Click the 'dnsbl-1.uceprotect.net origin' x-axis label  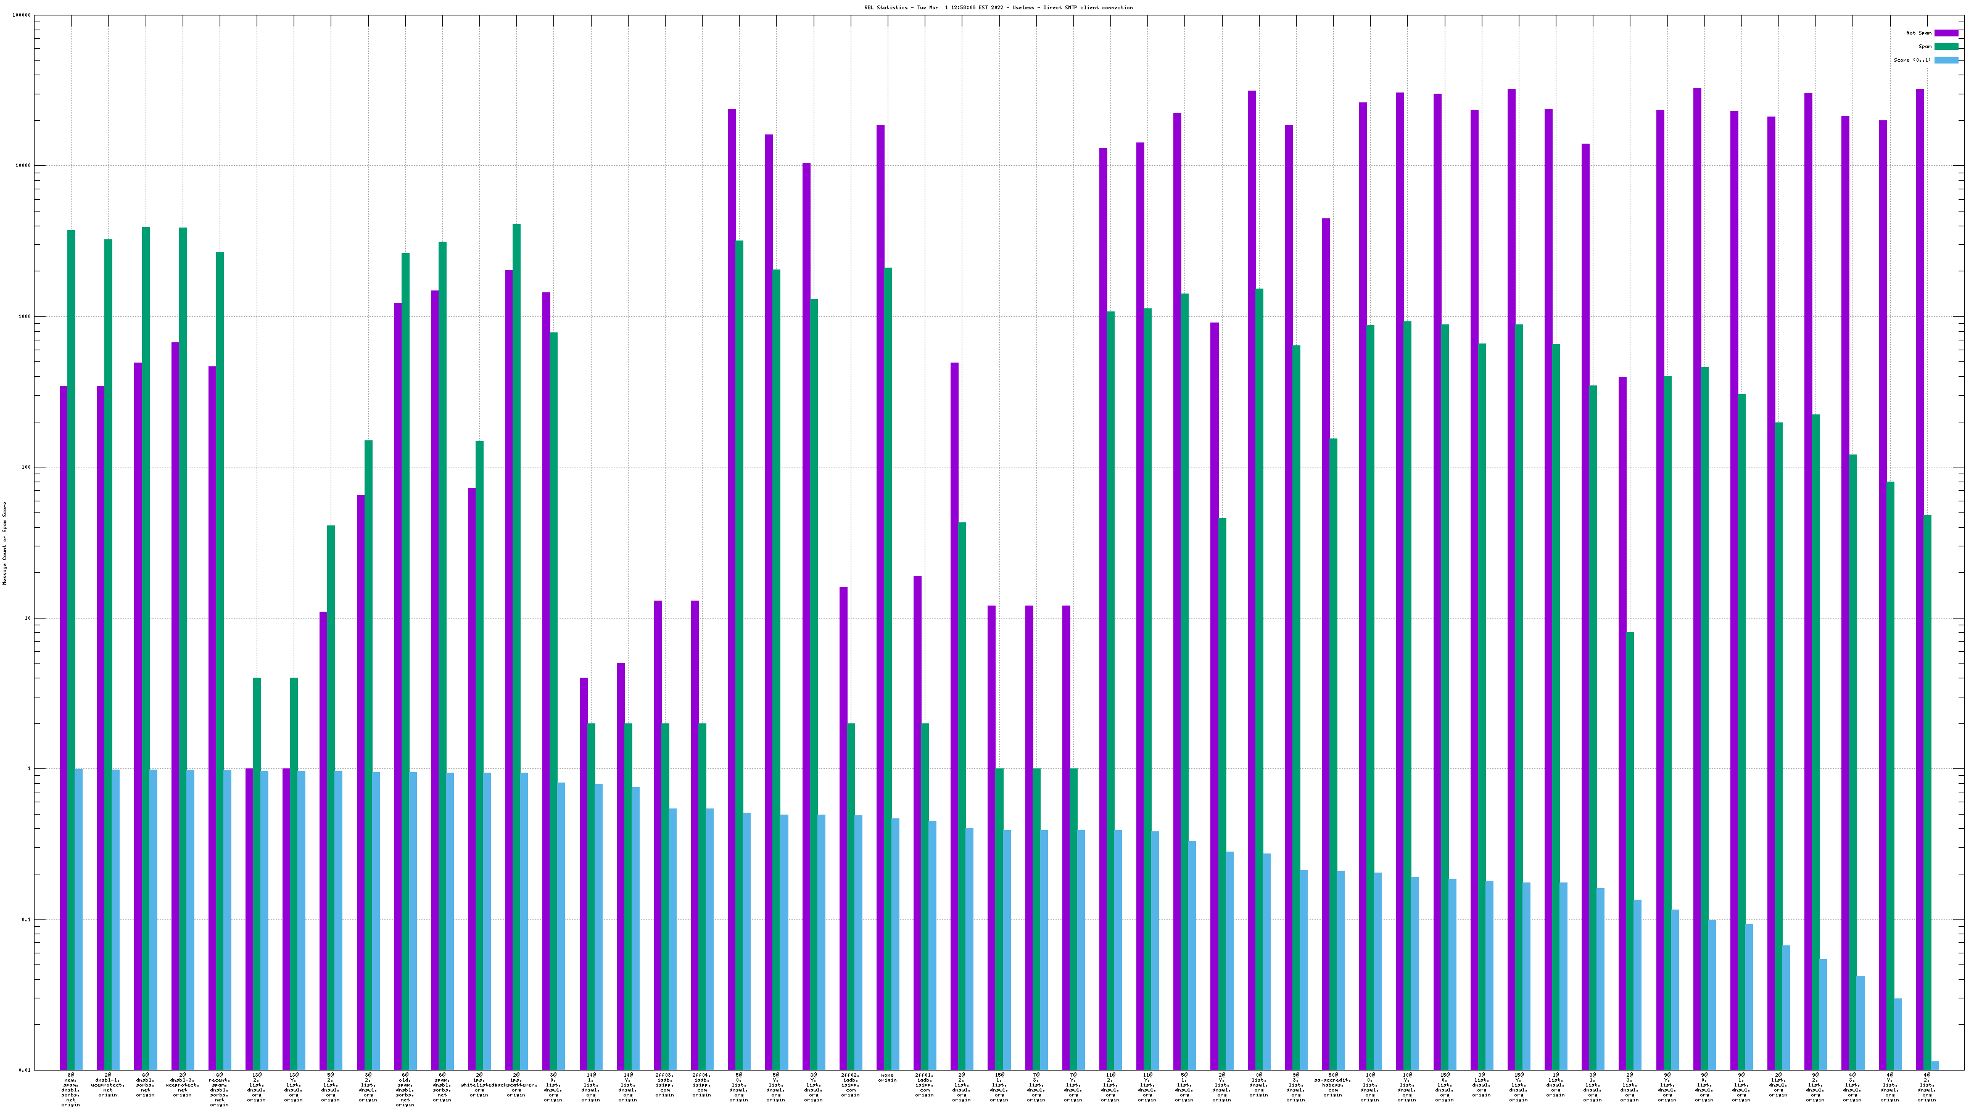pyautogui.click(x=108, y=1085)
